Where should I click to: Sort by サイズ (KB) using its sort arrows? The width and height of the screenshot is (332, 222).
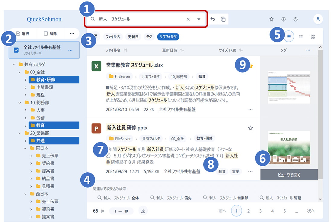coord(241,50)
